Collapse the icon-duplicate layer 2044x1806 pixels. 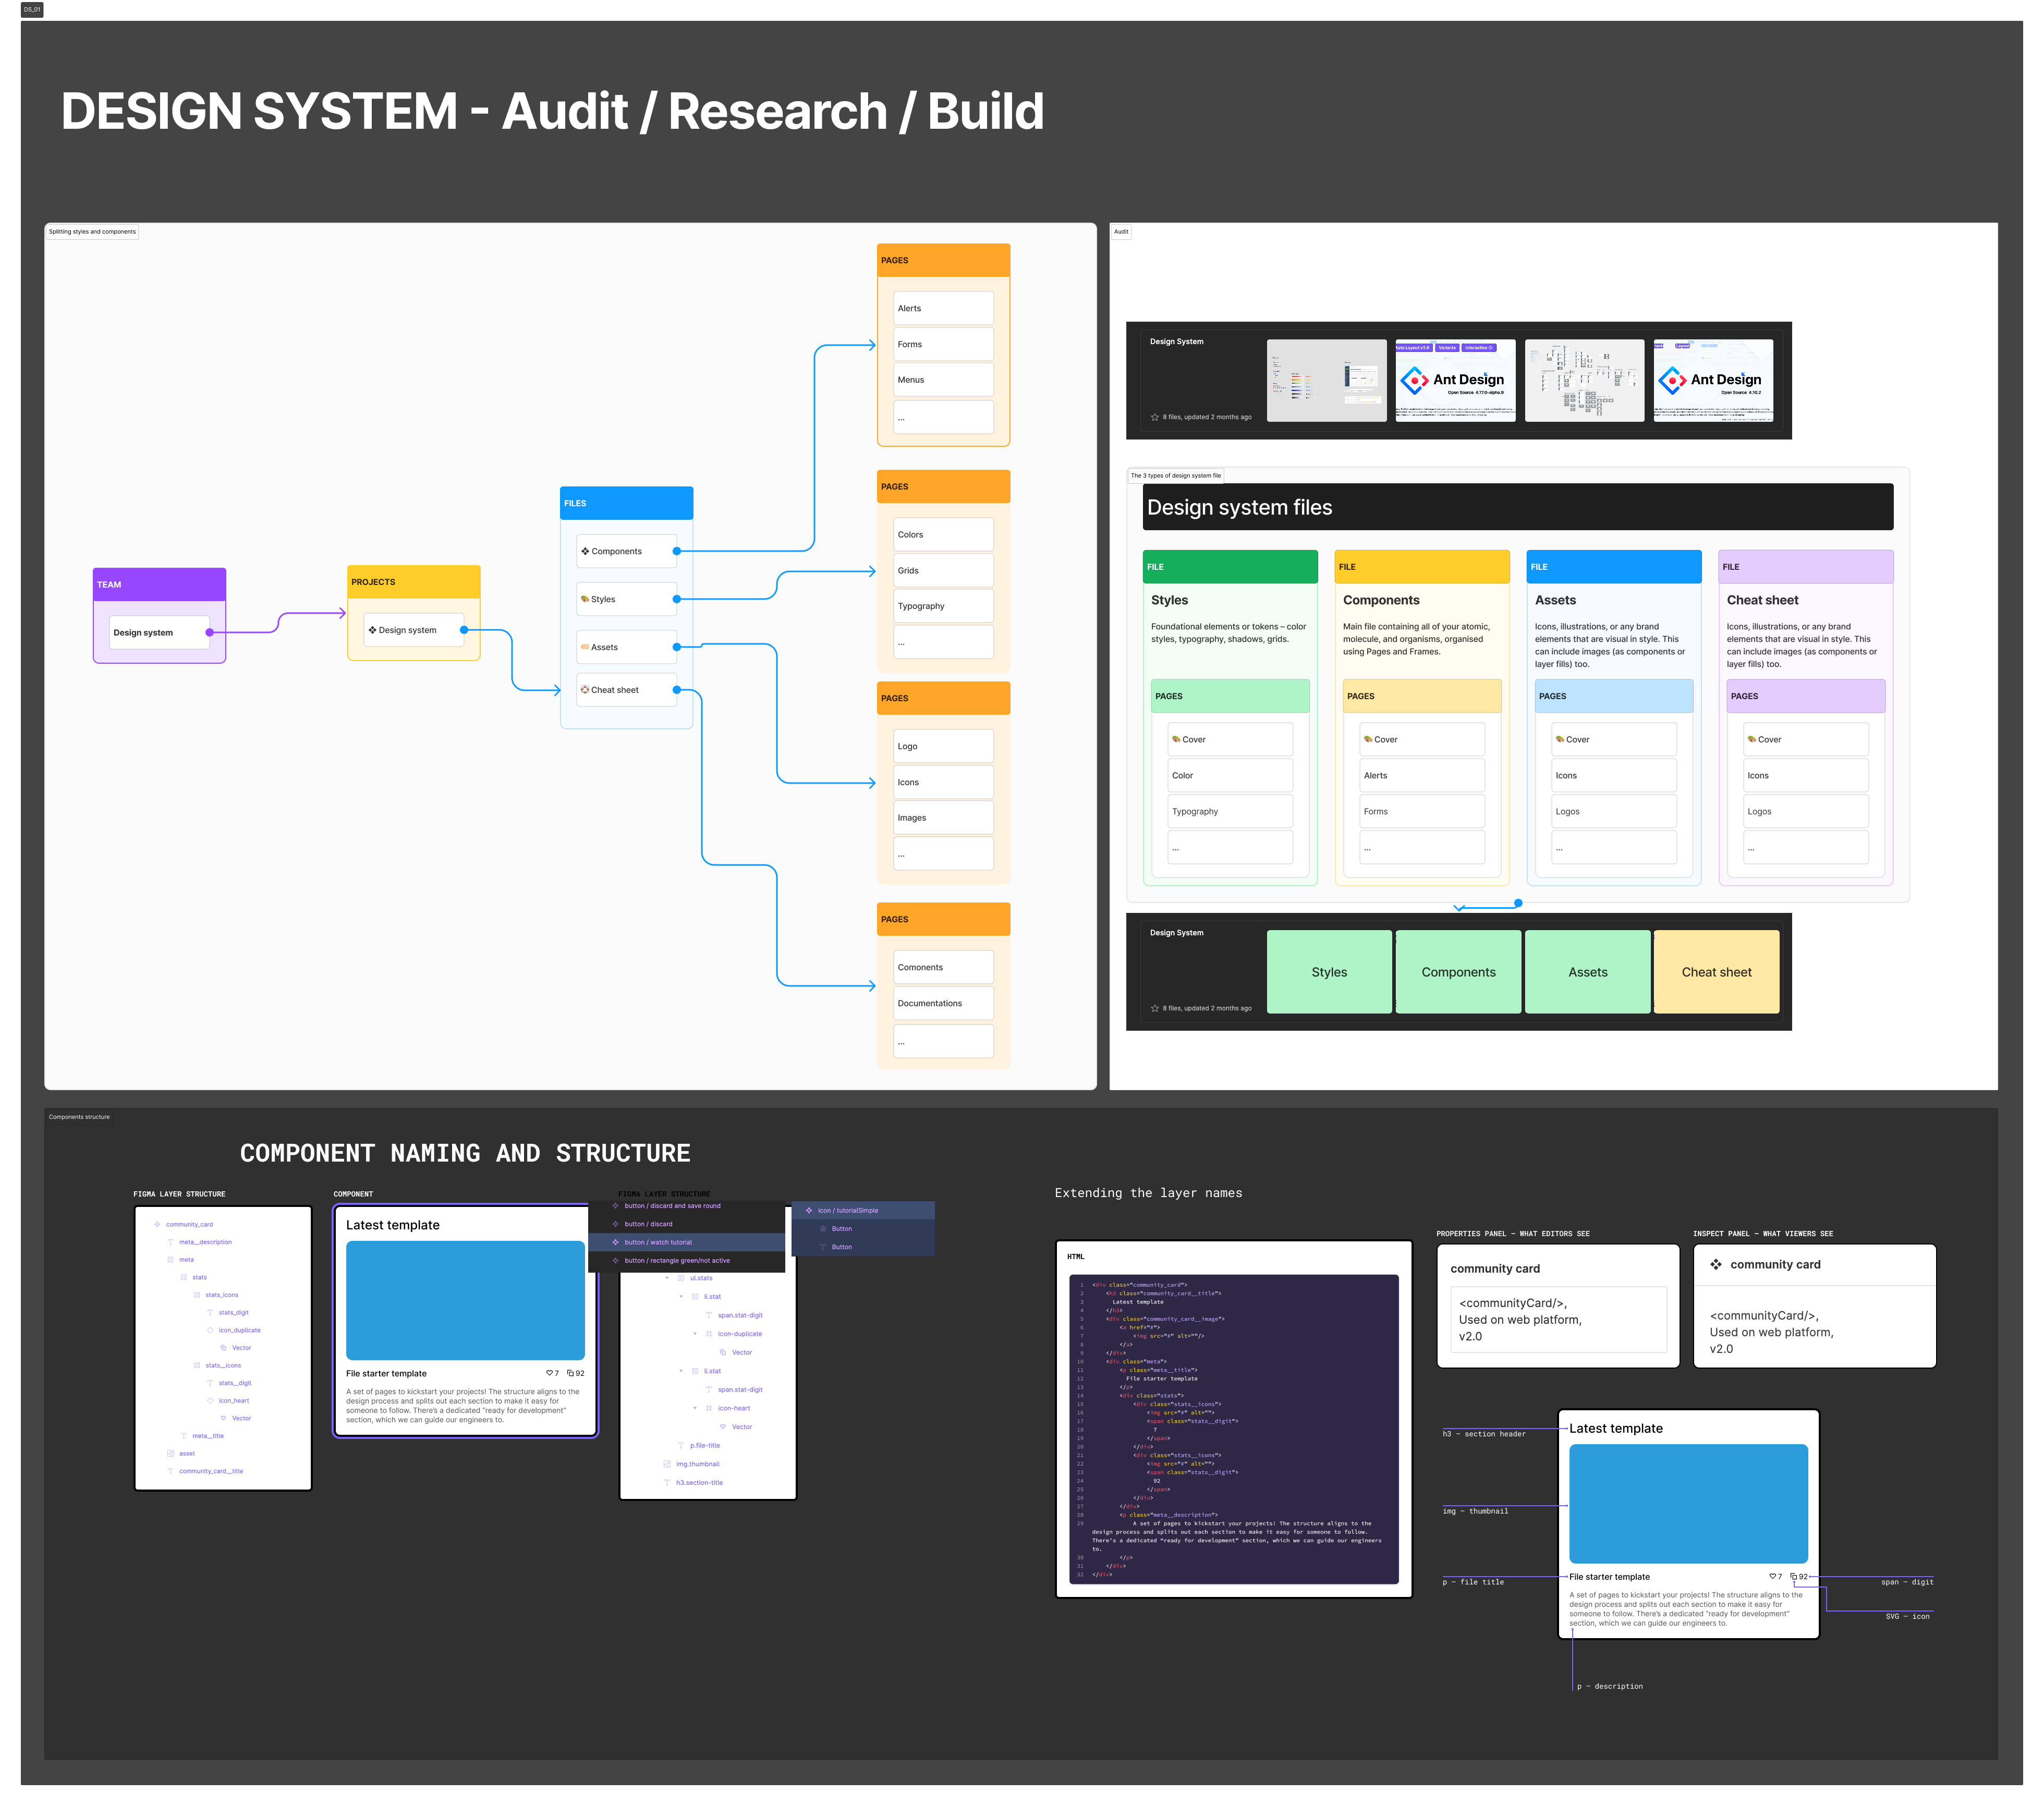[695, 1334]
